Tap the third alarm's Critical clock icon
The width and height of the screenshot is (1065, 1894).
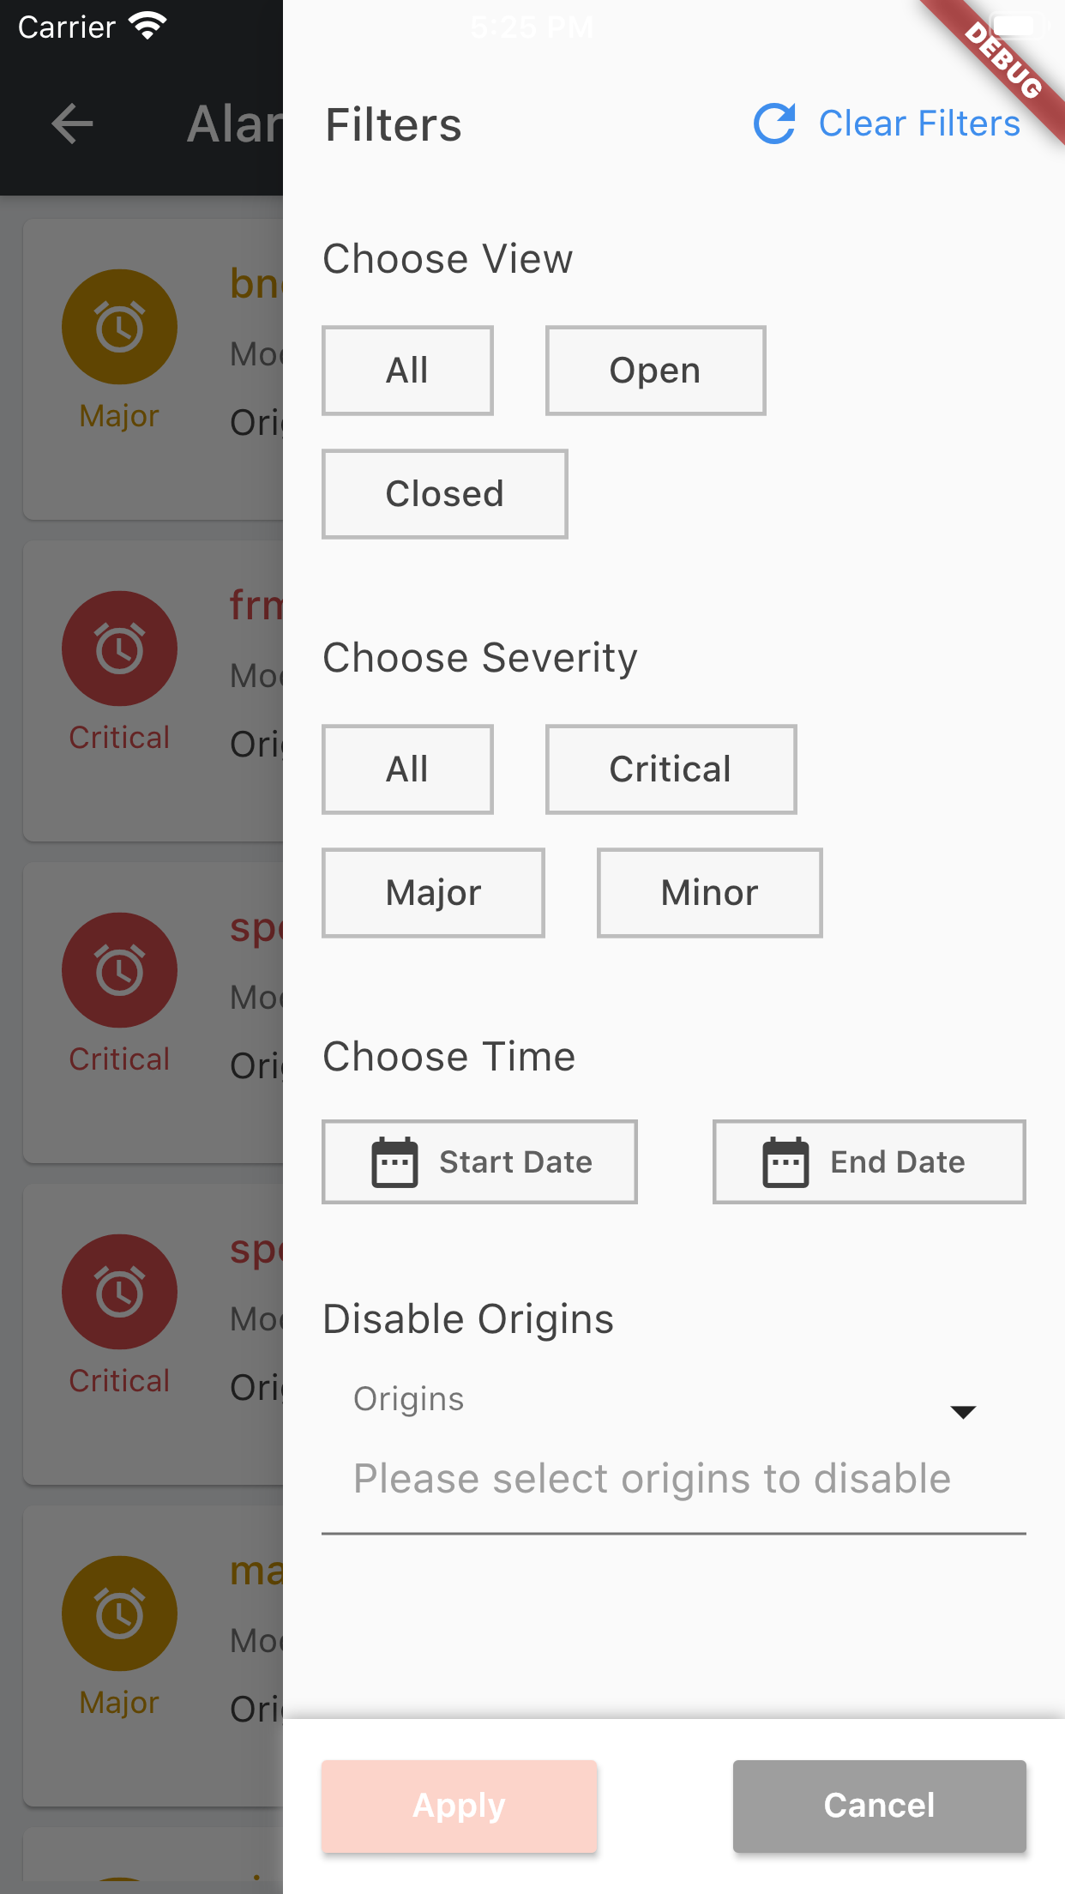pos(119,970)
